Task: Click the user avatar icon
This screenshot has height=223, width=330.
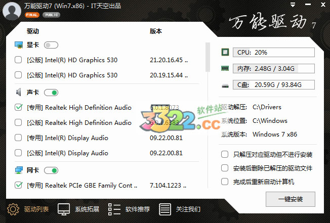Action: [x=12, y=11]
